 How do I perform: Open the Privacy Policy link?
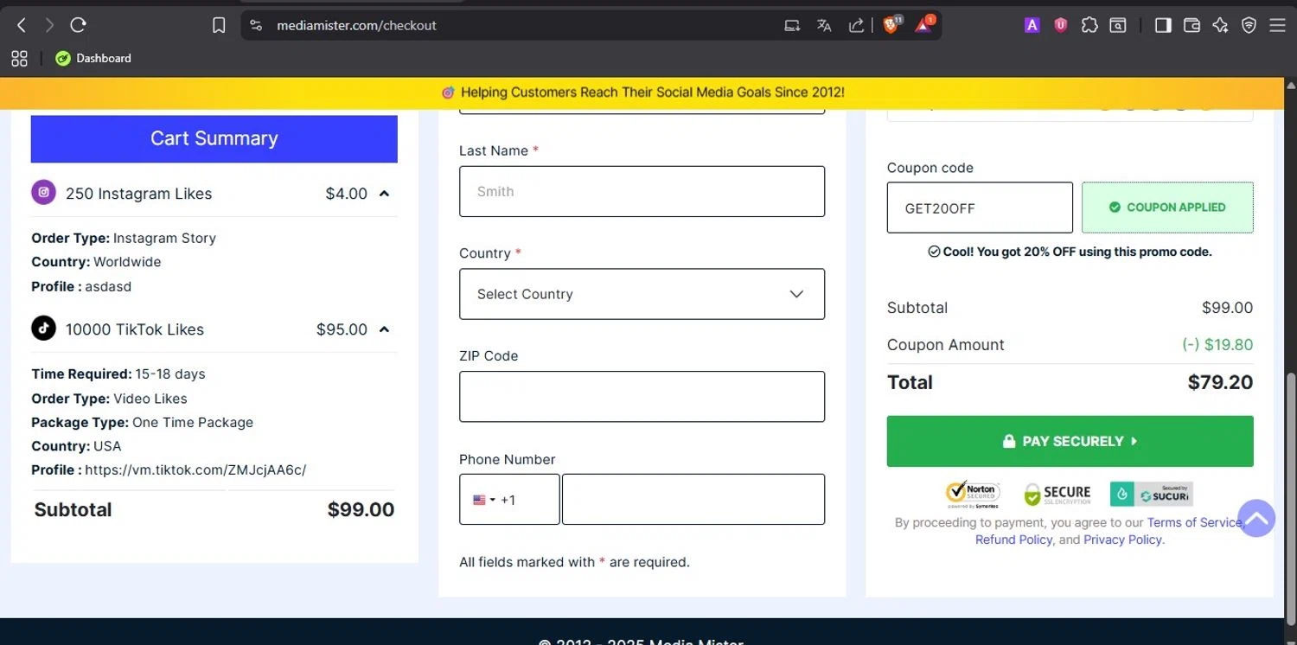pyautogui.click(x=1122, y=540)
